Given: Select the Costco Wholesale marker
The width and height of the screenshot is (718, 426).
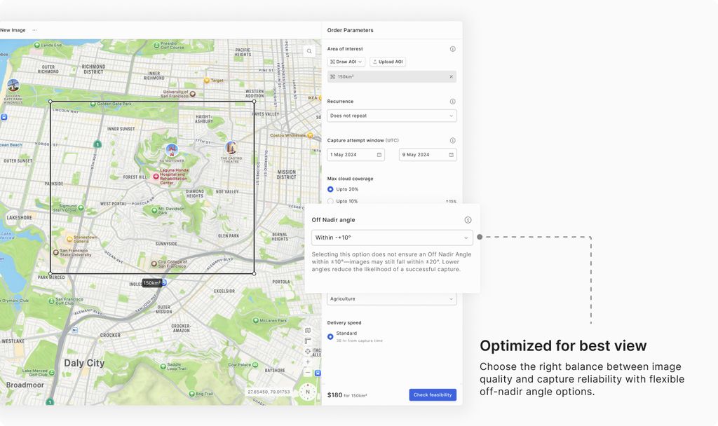Looking at the screenshot, I should tap(310, 135).
